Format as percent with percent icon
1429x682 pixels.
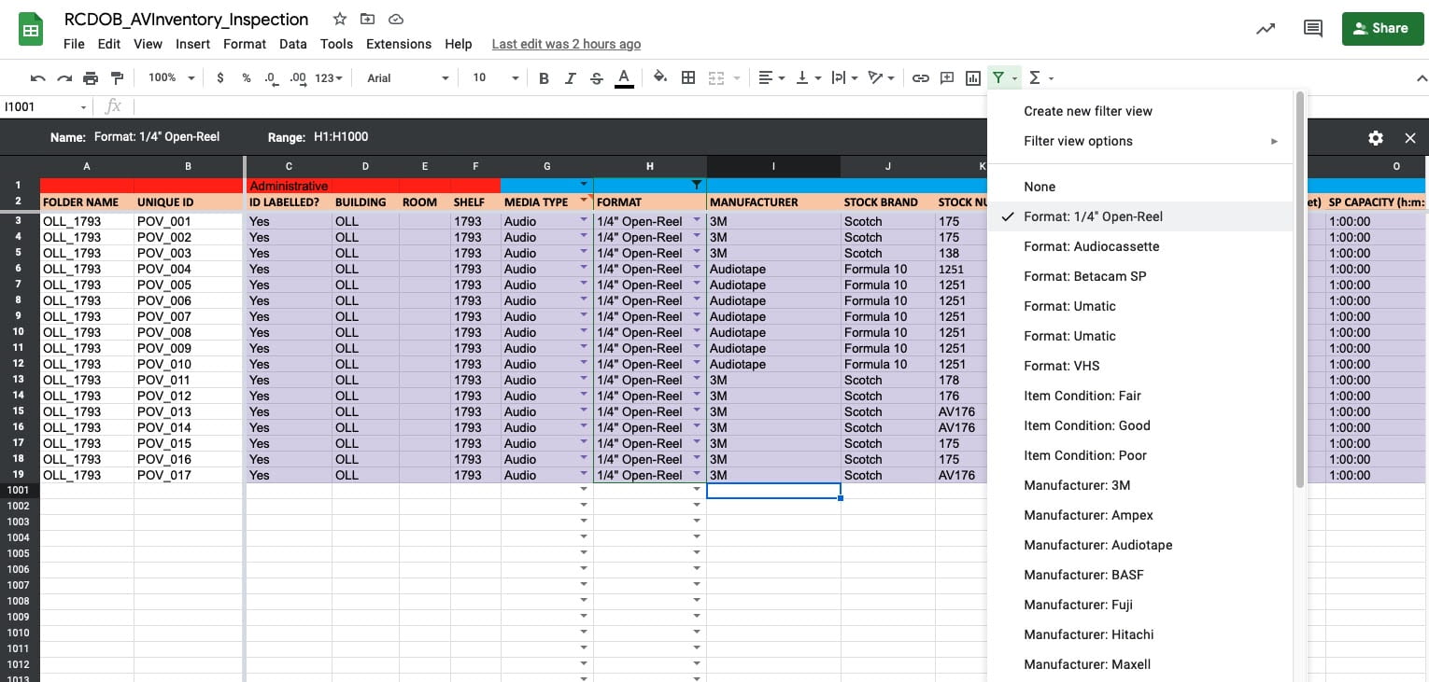pos(247,78)
